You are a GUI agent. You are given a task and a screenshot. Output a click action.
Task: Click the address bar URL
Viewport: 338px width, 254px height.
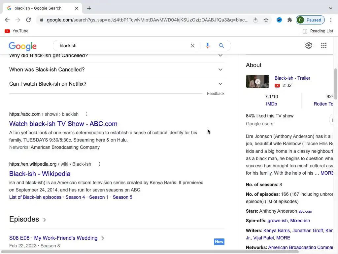(148, 20)
